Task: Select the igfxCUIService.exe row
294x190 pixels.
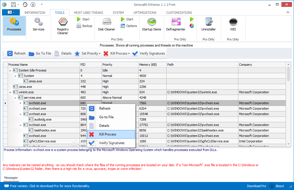Action: (144, 141)
